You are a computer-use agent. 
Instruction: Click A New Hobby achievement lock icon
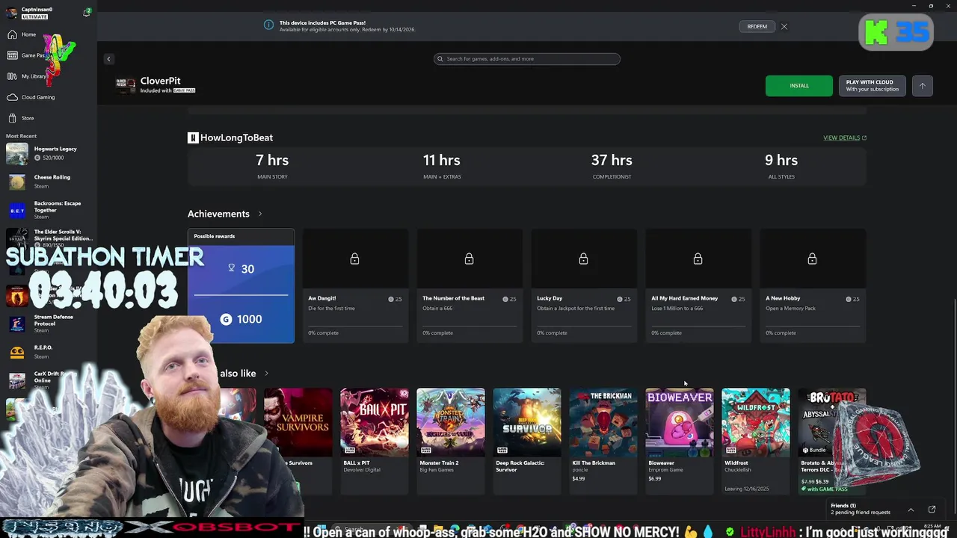(x=812, y=259)
